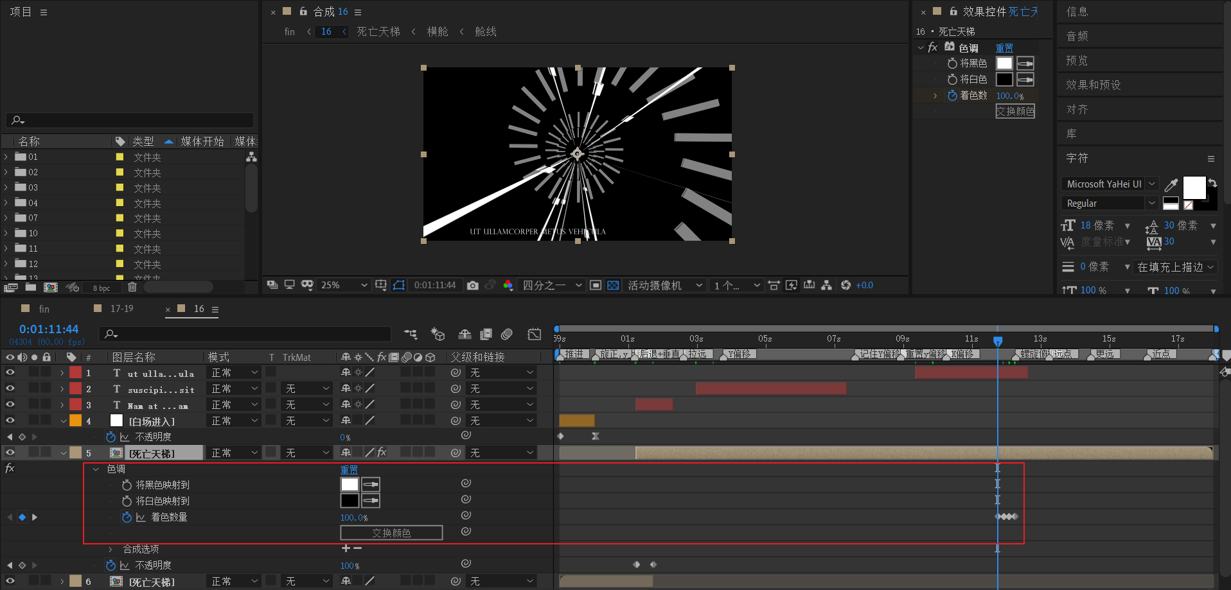Click the interpret footage icon in project panel
Image resolution: width=1231 pixels, height=590 pixels.
pos(10,288)
